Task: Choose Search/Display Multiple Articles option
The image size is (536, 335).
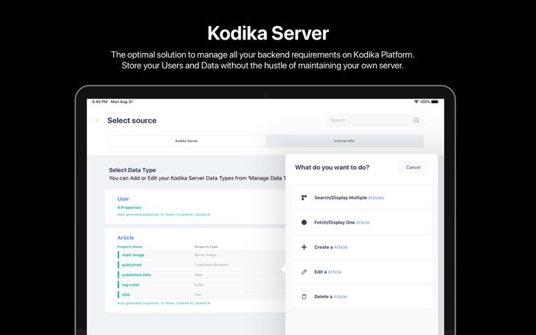Action: 361,198
